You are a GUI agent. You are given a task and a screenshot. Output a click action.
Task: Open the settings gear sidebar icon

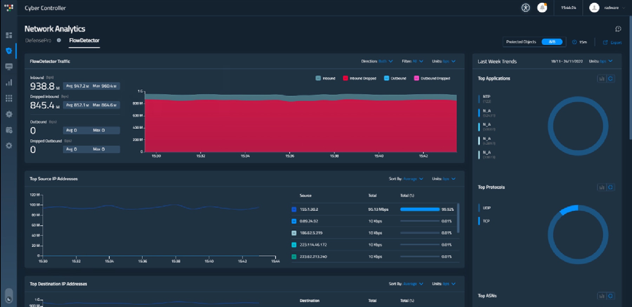coord(9,146)
